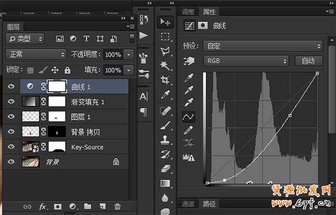This screenshot has height=215, width=336.
Task: Click the 自动 auto button
Action: click(x=309, y=61)
